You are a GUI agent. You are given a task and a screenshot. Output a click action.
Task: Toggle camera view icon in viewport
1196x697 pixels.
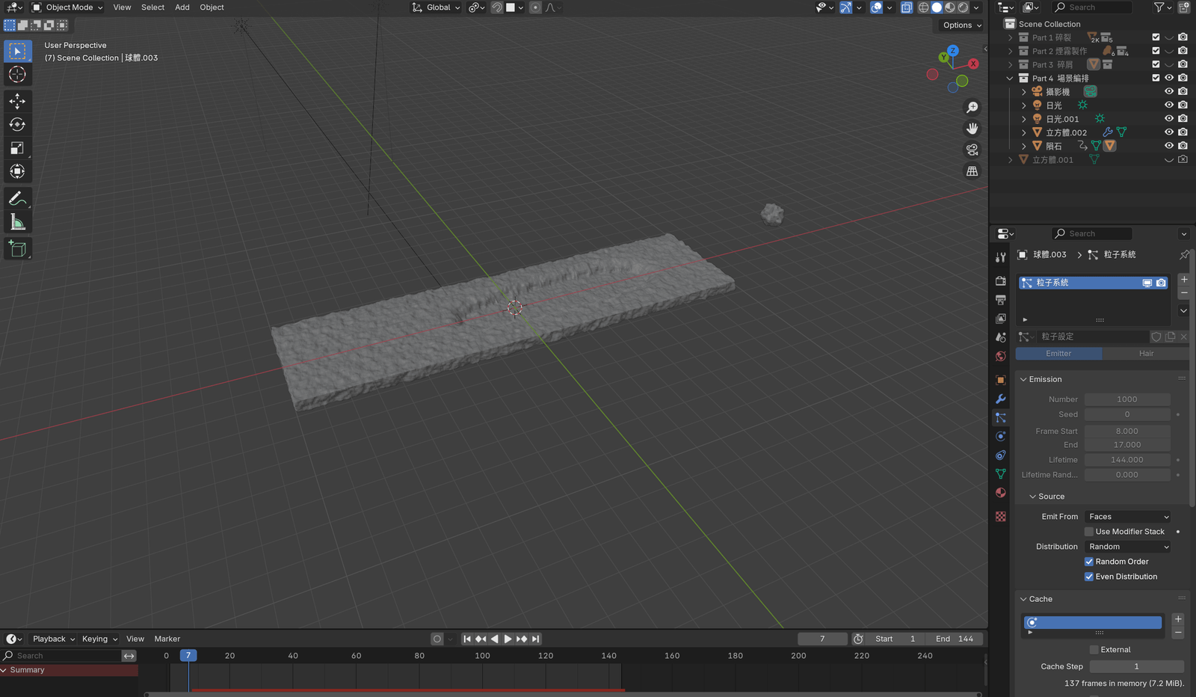(x=972, y=150)
